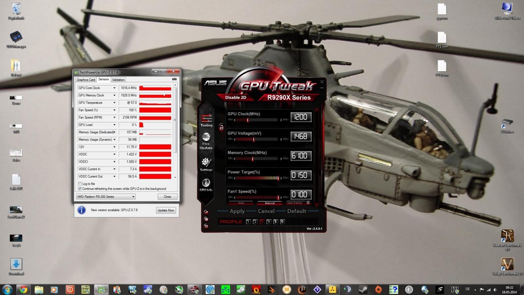The height and width of the screenshot is (295, 524).
Task: Switch to the Graphics Card tab
Action: point(86,80)
